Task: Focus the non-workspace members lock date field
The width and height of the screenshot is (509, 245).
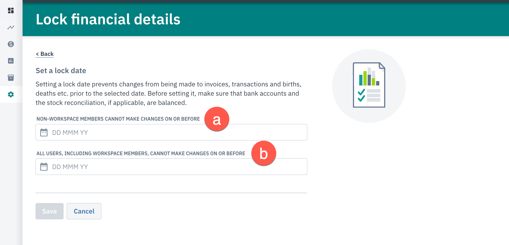Action: (x=171, y=132)
